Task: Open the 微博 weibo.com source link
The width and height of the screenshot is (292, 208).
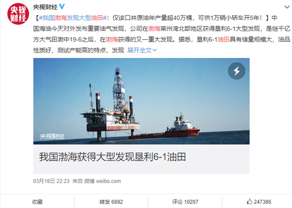Action: pos(102,181)
